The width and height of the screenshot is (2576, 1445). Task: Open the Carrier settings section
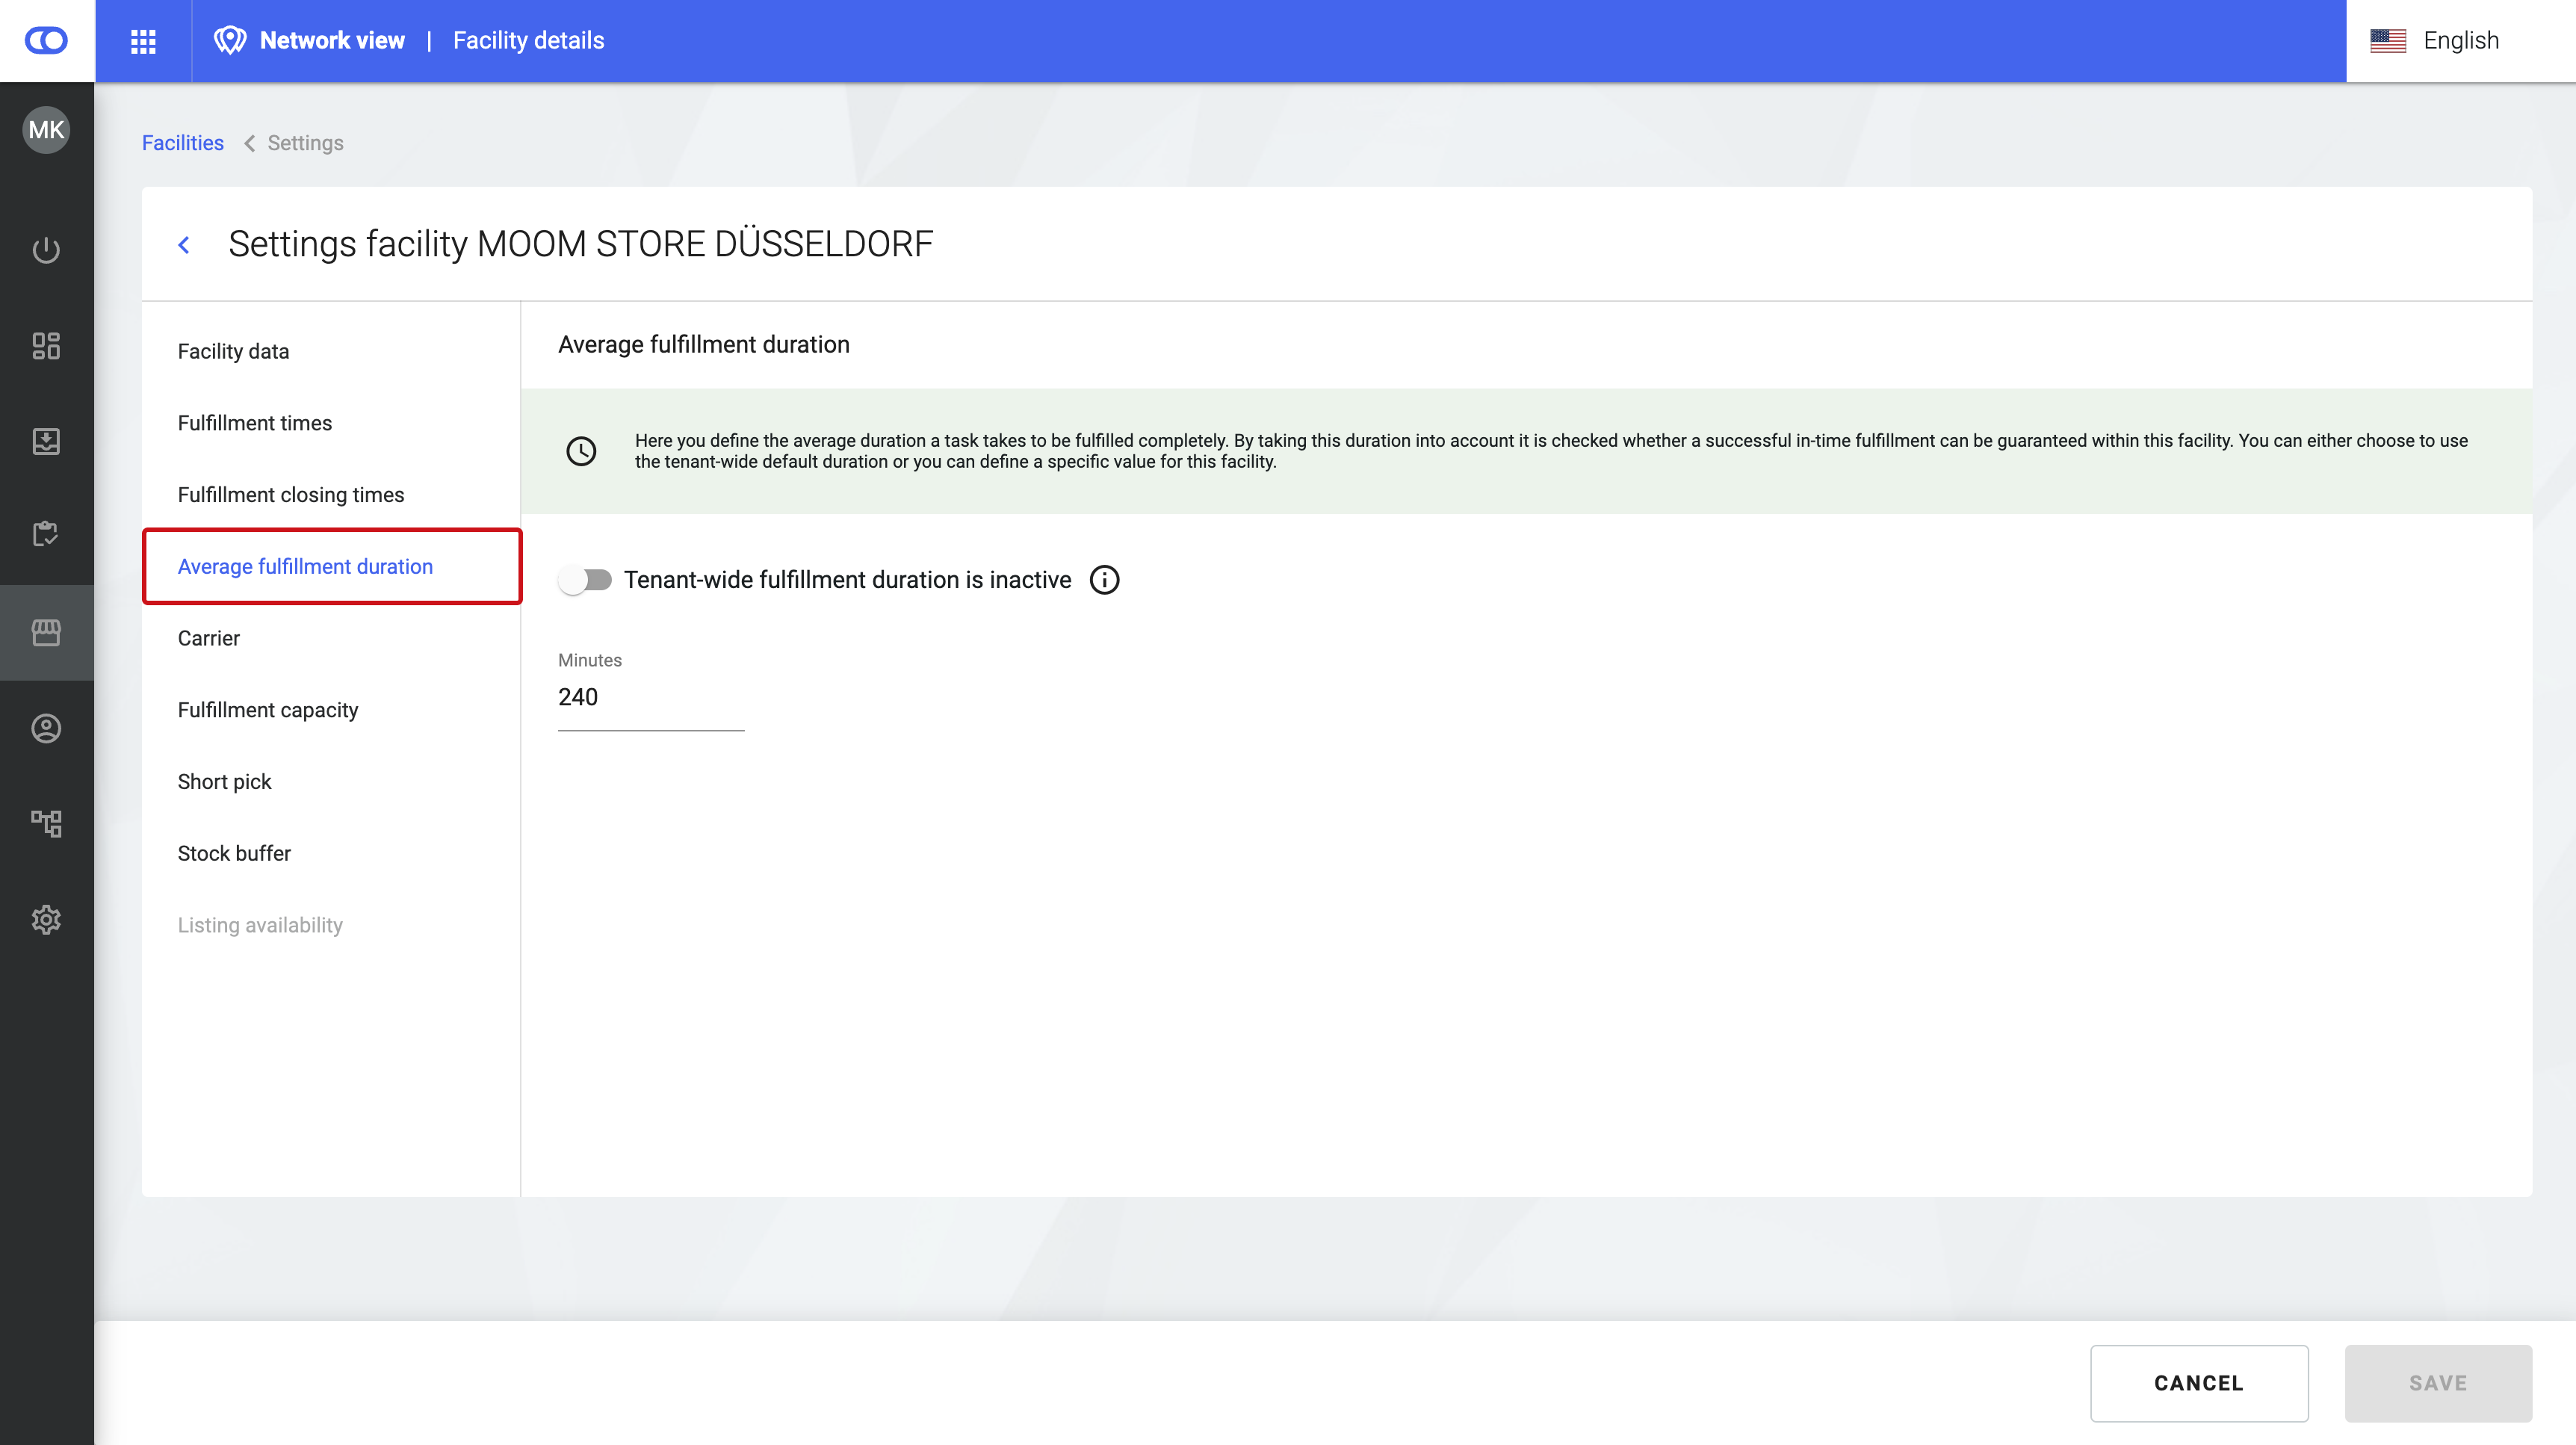pos(208,638)
